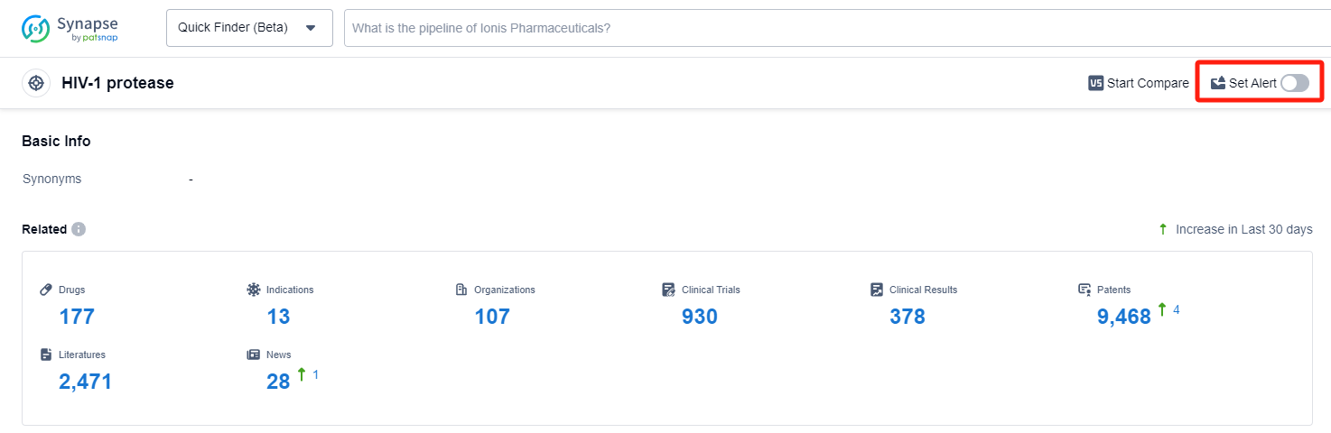Screen dimensions: 1331x433
Task: Click the Drugs pill icon
Action: 47,290
